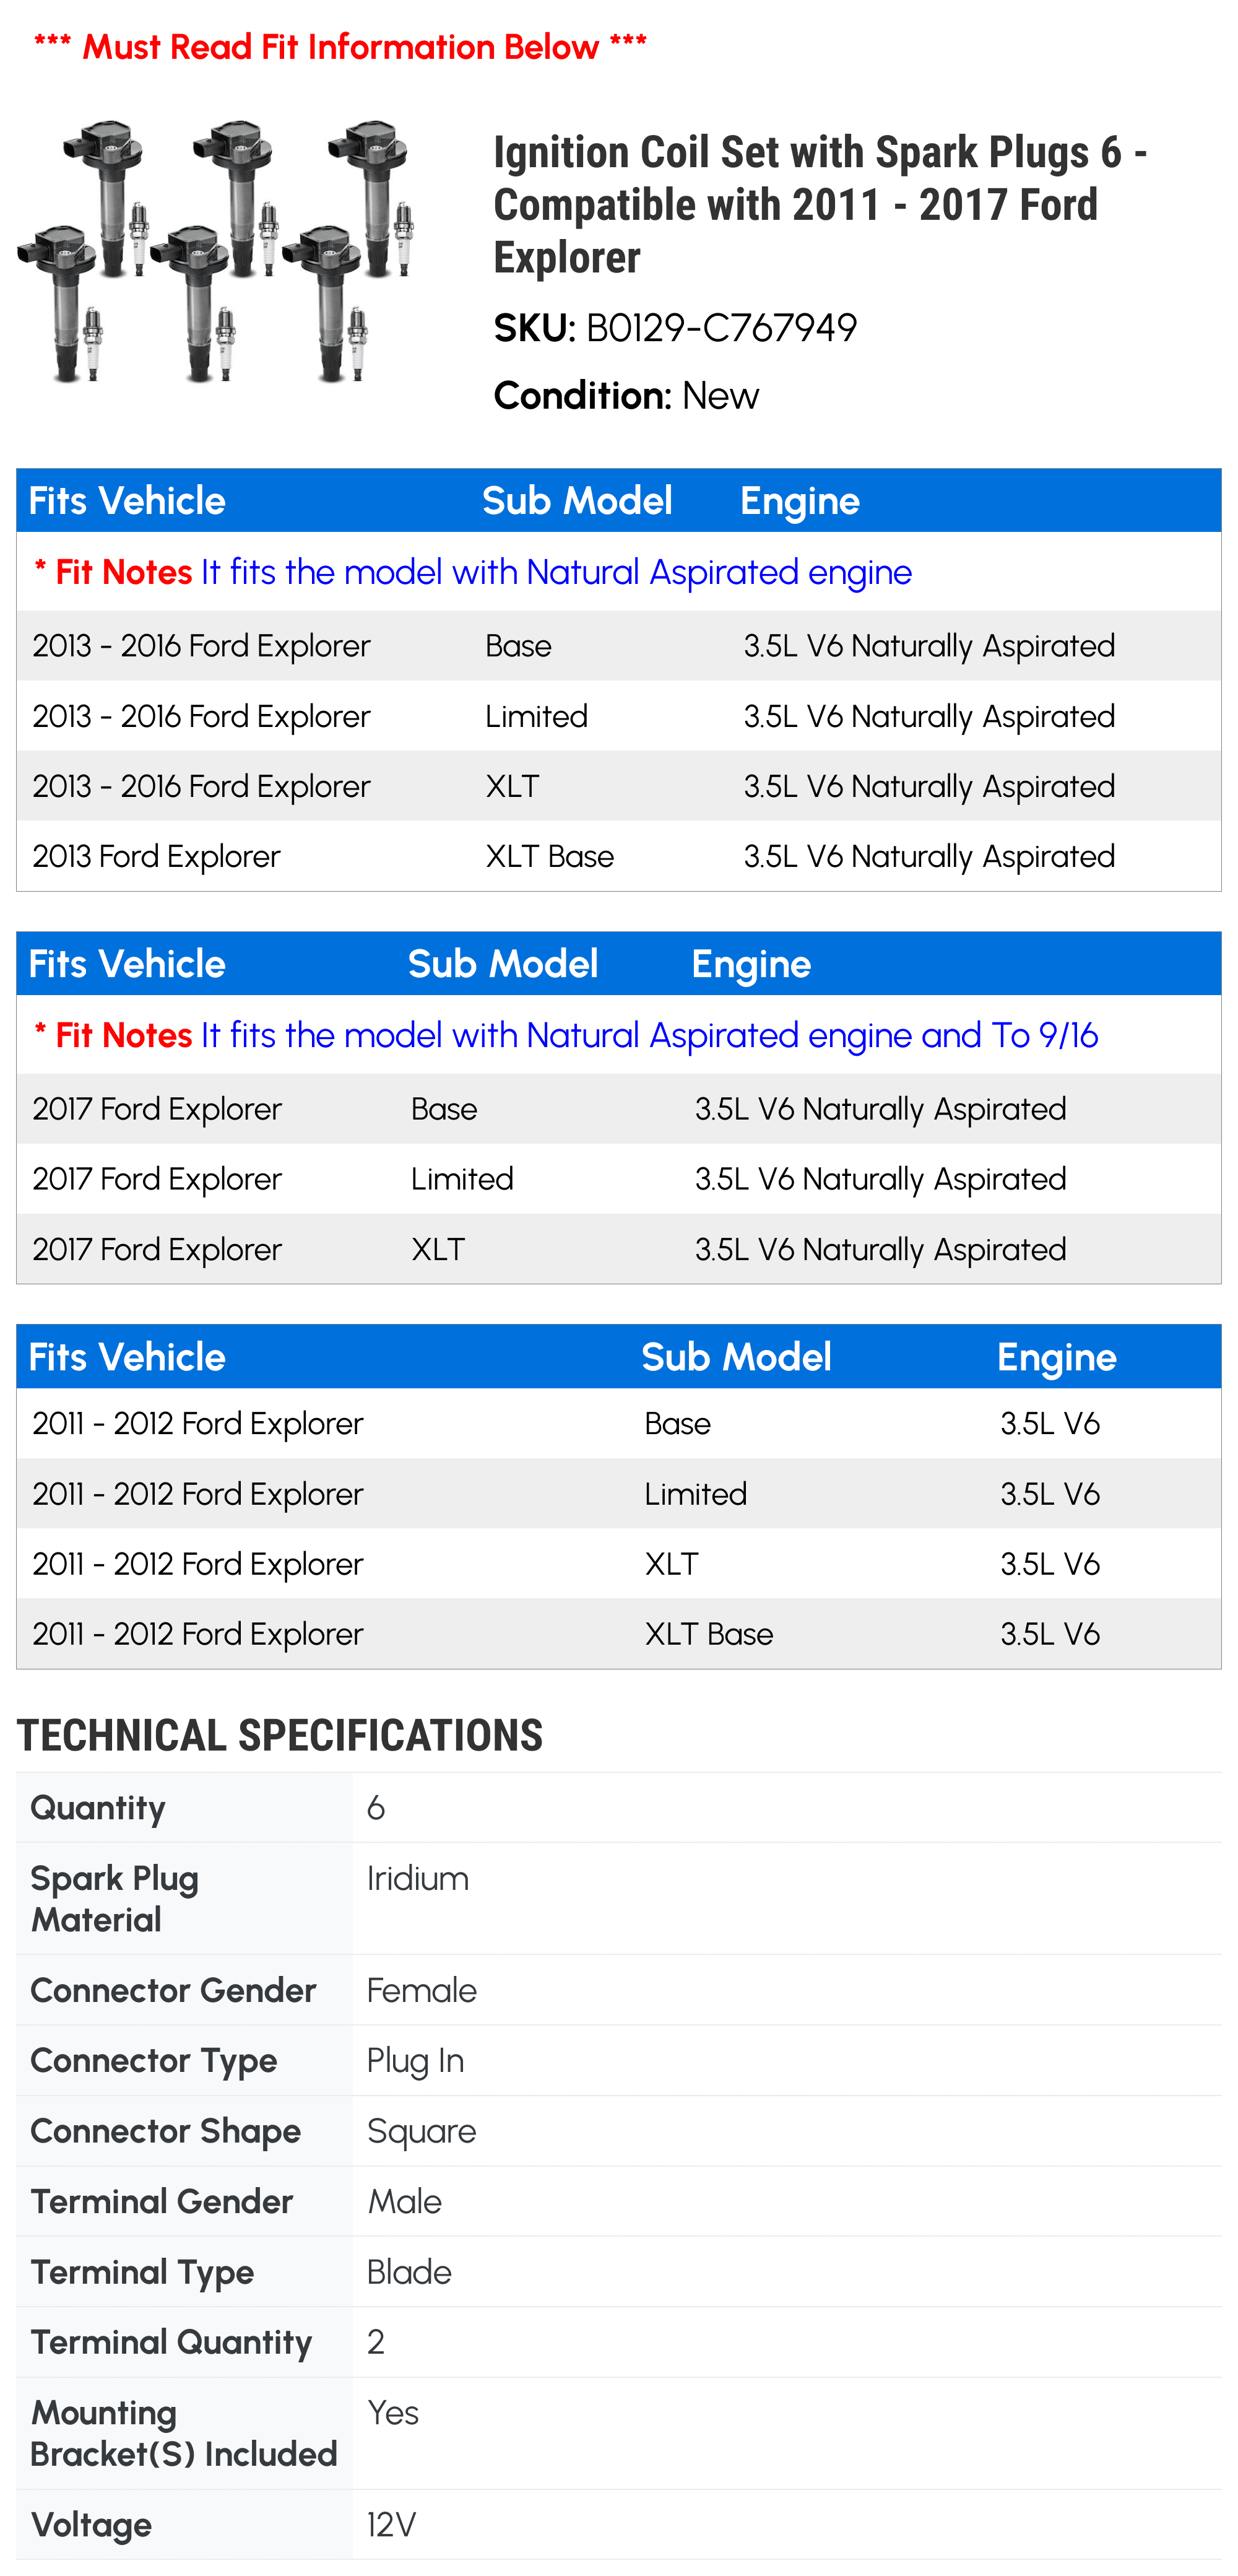Click the first table's Sub Model header
1238x2576 pixels.
(x=577, y=501)
